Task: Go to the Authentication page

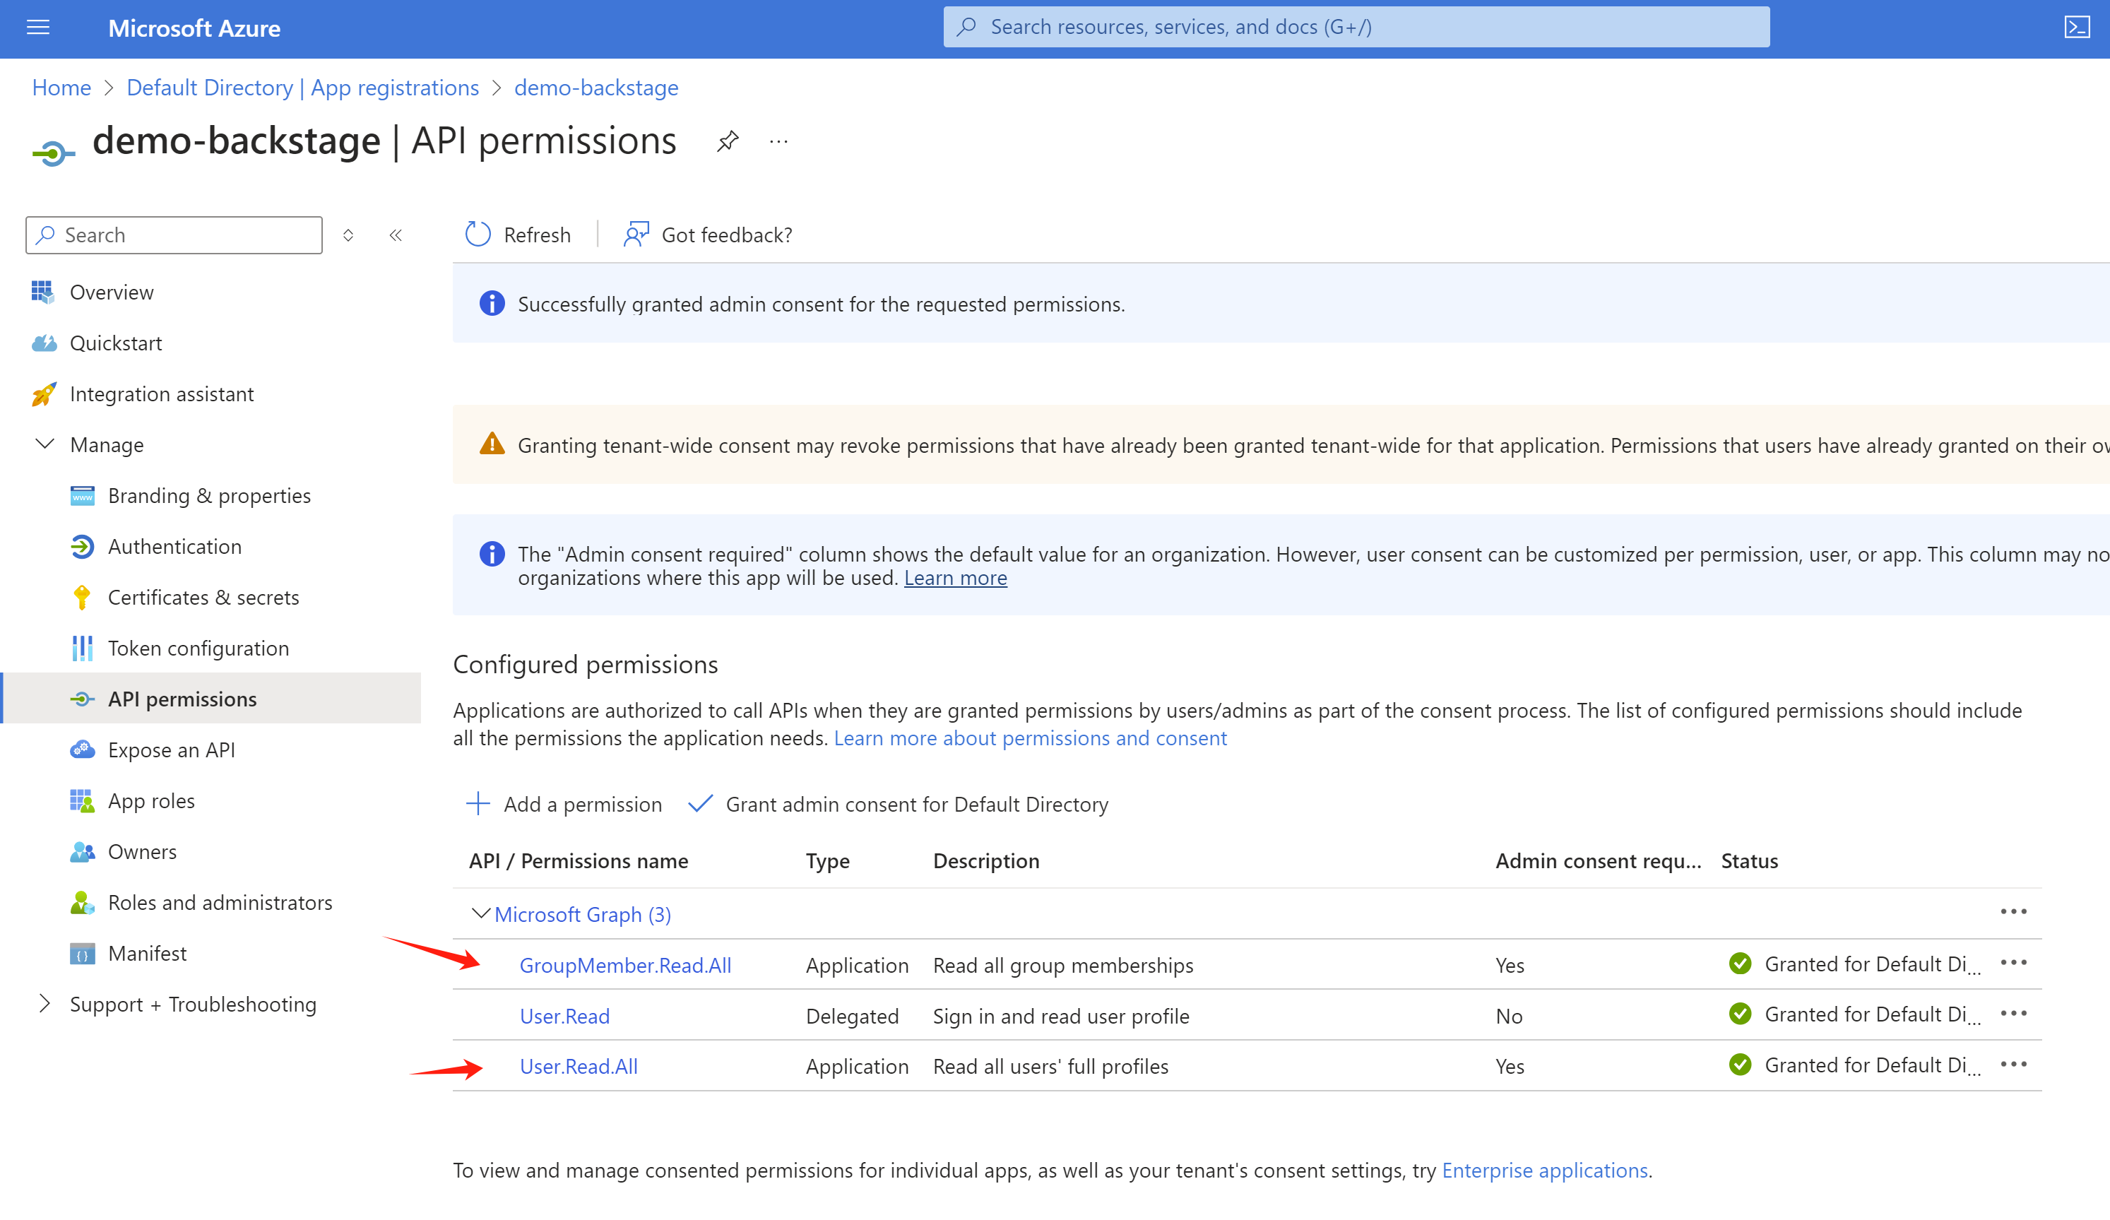Action: (x=174, y=546)
